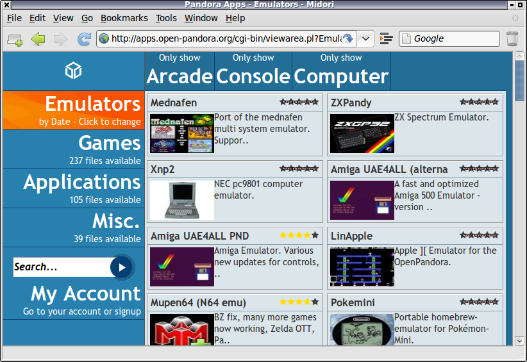
Task: Open the Edit menu
Action: pyautogui.click(x=37, y=18)
